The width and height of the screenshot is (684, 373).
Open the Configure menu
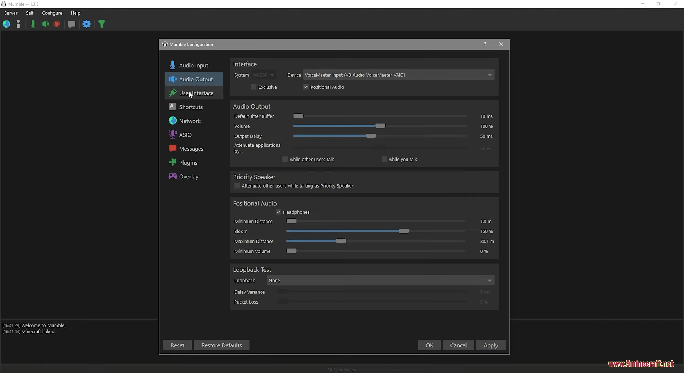click(x=52, y=13)
